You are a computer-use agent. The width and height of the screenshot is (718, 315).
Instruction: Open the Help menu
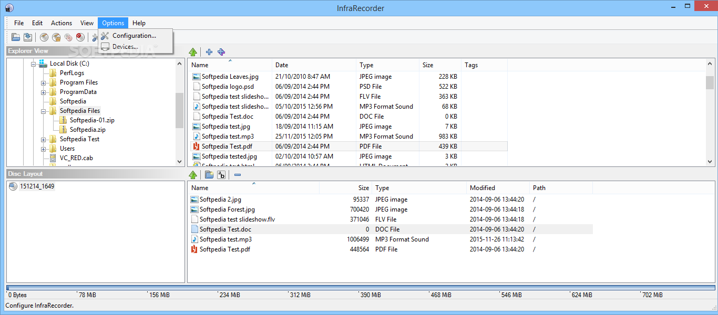[139, 23]
